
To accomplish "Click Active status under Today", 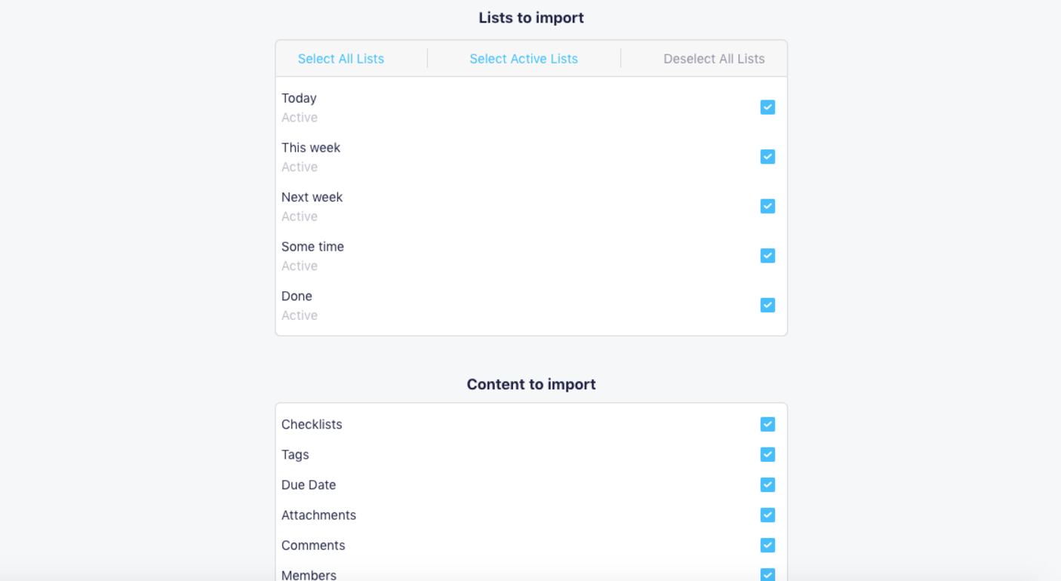I will [x=300, y=118].
